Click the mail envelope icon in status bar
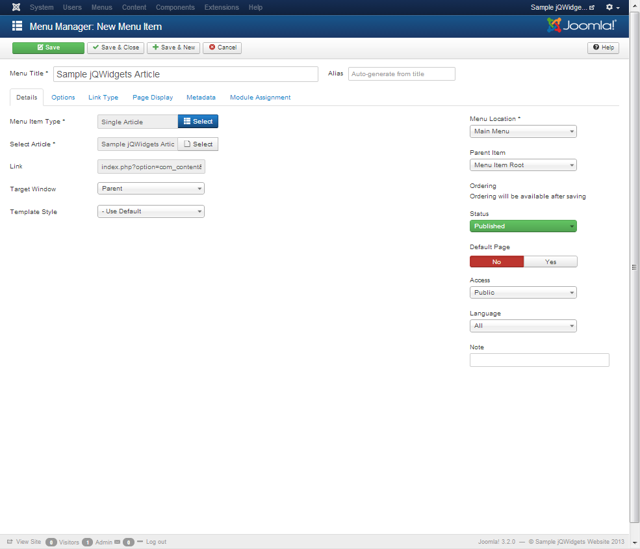The height and width of the screenshot is (549, 640). (x=118, y=542)
